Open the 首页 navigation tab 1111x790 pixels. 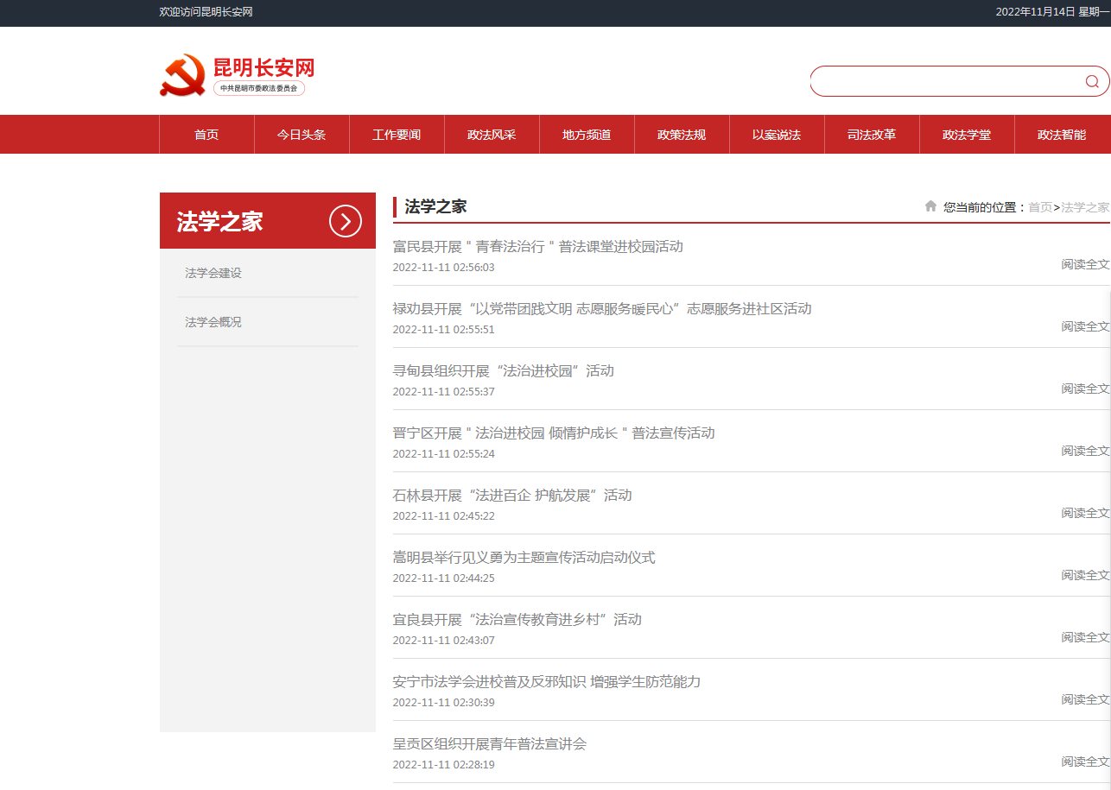click(x=206, y=135)
